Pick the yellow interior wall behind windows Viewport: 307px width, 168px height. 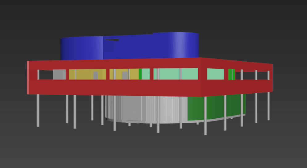(88, 74)
